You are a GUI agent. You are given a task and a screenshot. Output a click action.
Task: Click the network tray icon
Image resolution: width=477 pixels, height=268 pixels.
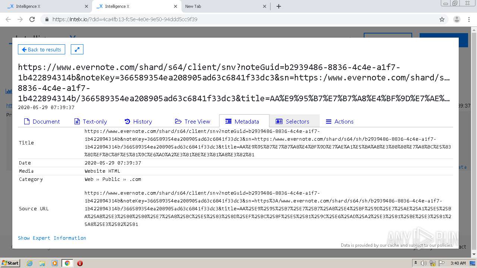(x=433, y=263)
